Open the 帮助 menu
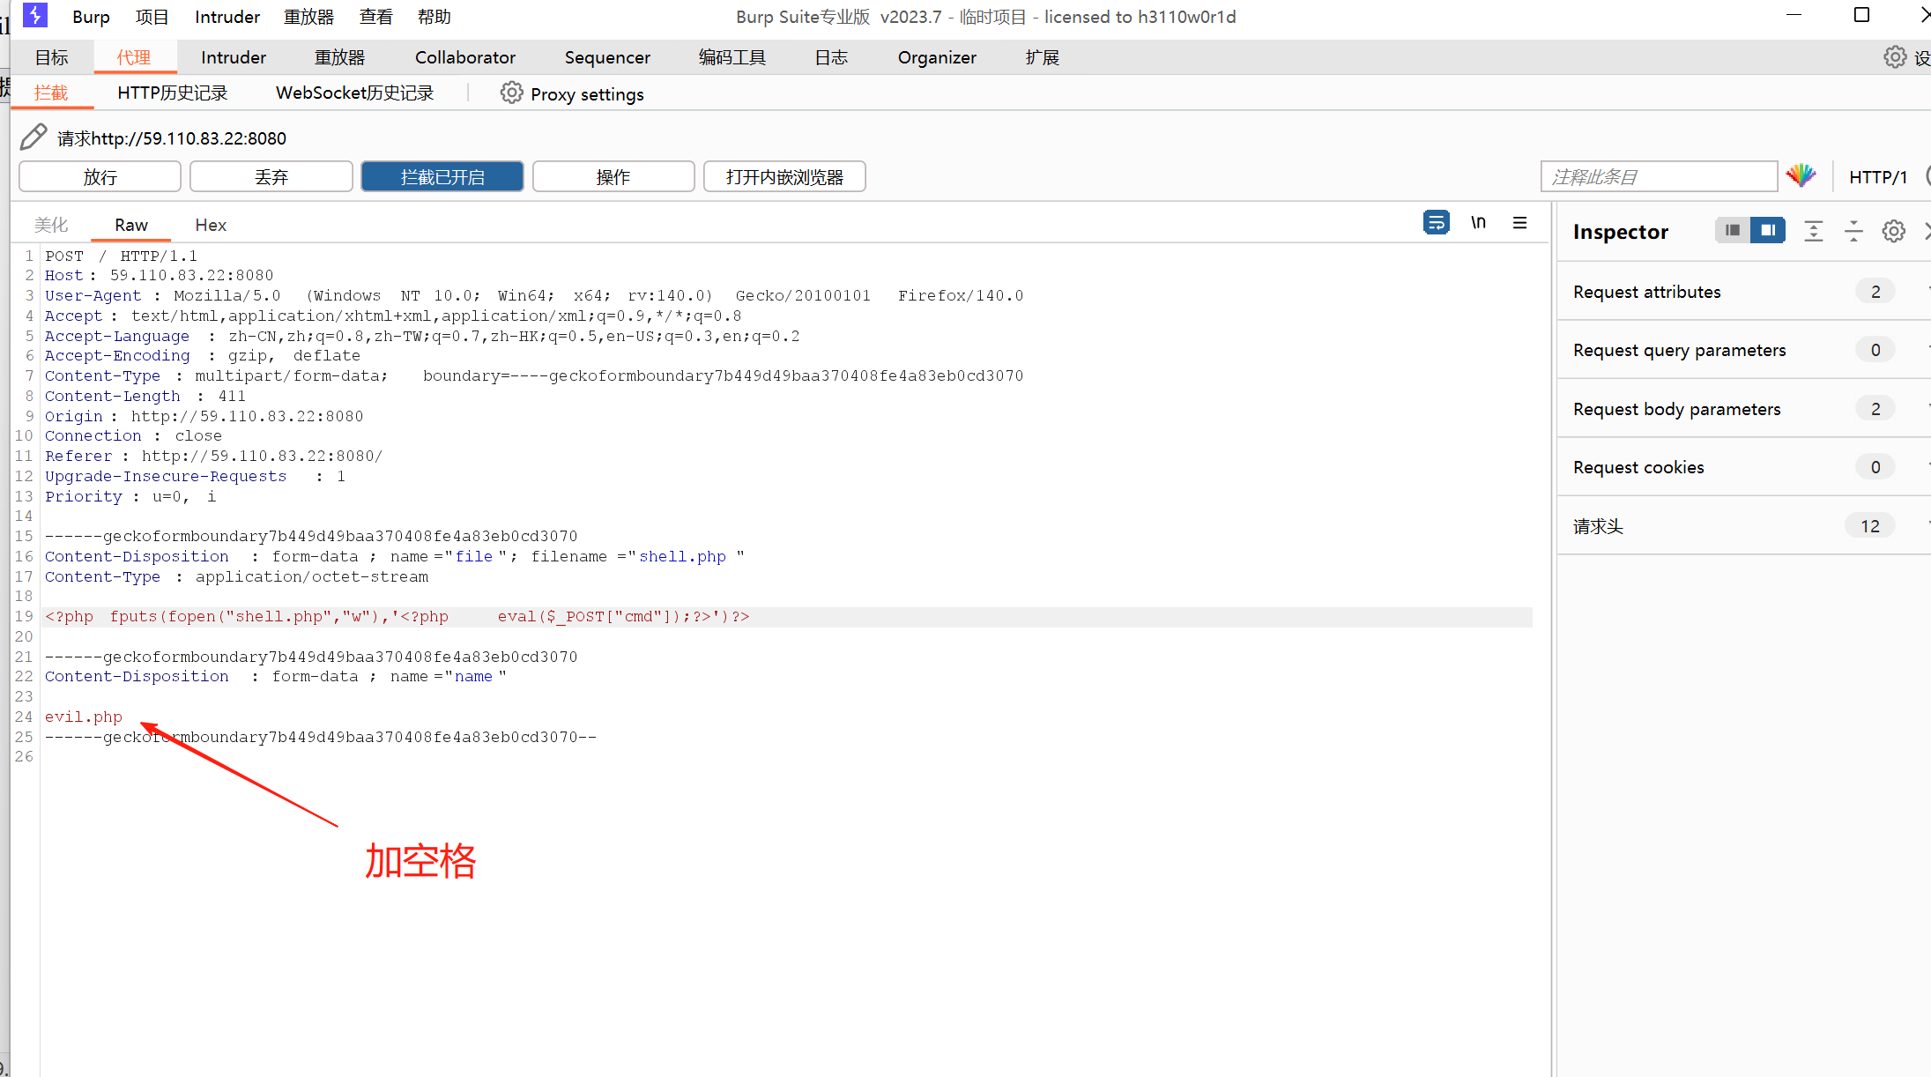The image size is (1931, 1077). [434, 17]
